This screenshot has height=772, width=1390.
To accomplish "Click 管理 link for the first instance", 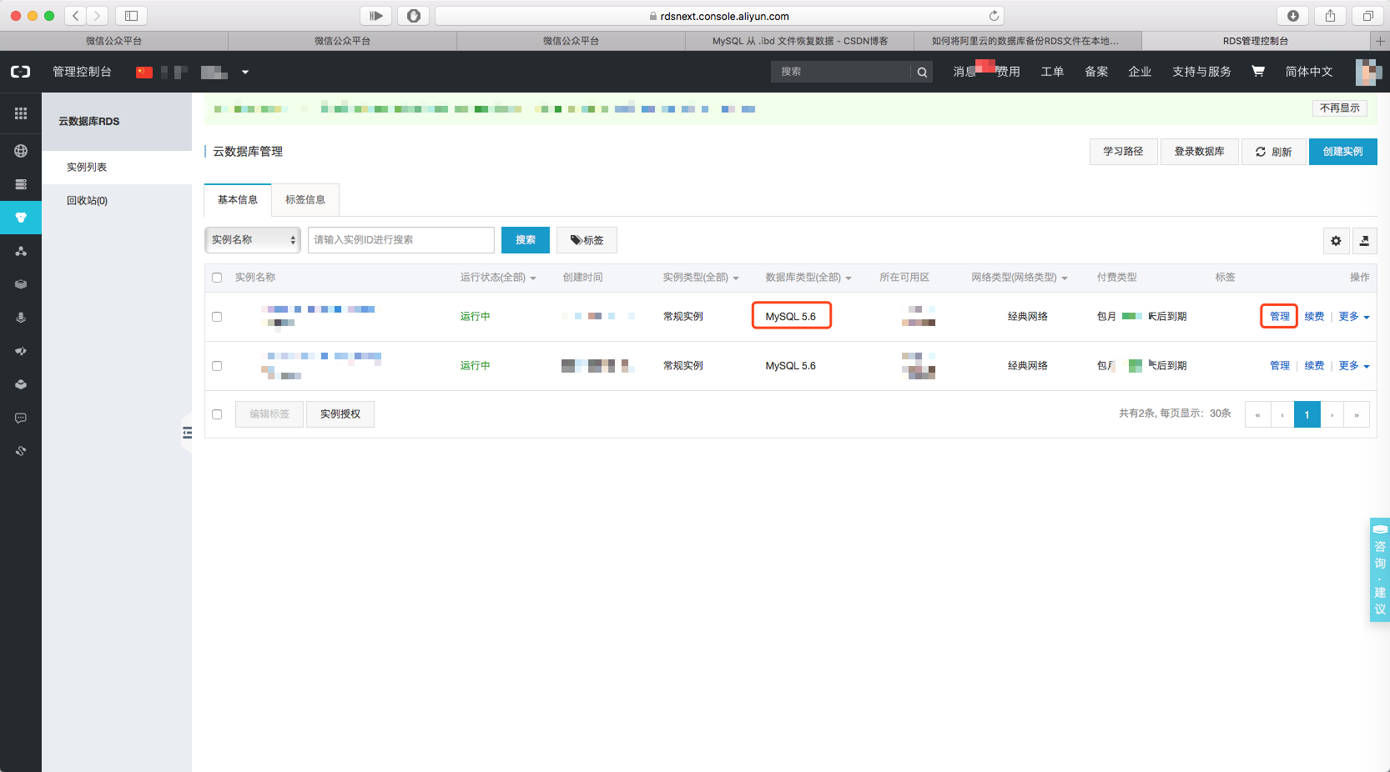I will (x=1279, y=317).
